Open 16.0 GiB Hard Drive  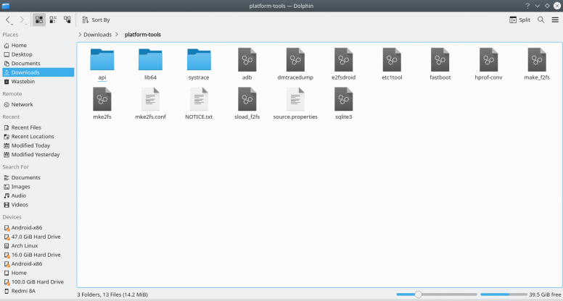(38, 255)
